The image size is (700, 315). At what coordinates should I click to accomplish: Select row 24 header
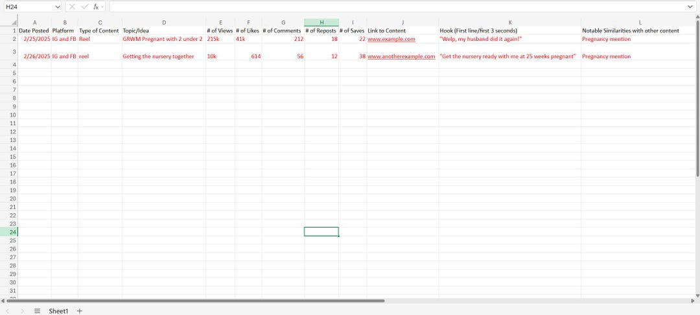point(9,232)
